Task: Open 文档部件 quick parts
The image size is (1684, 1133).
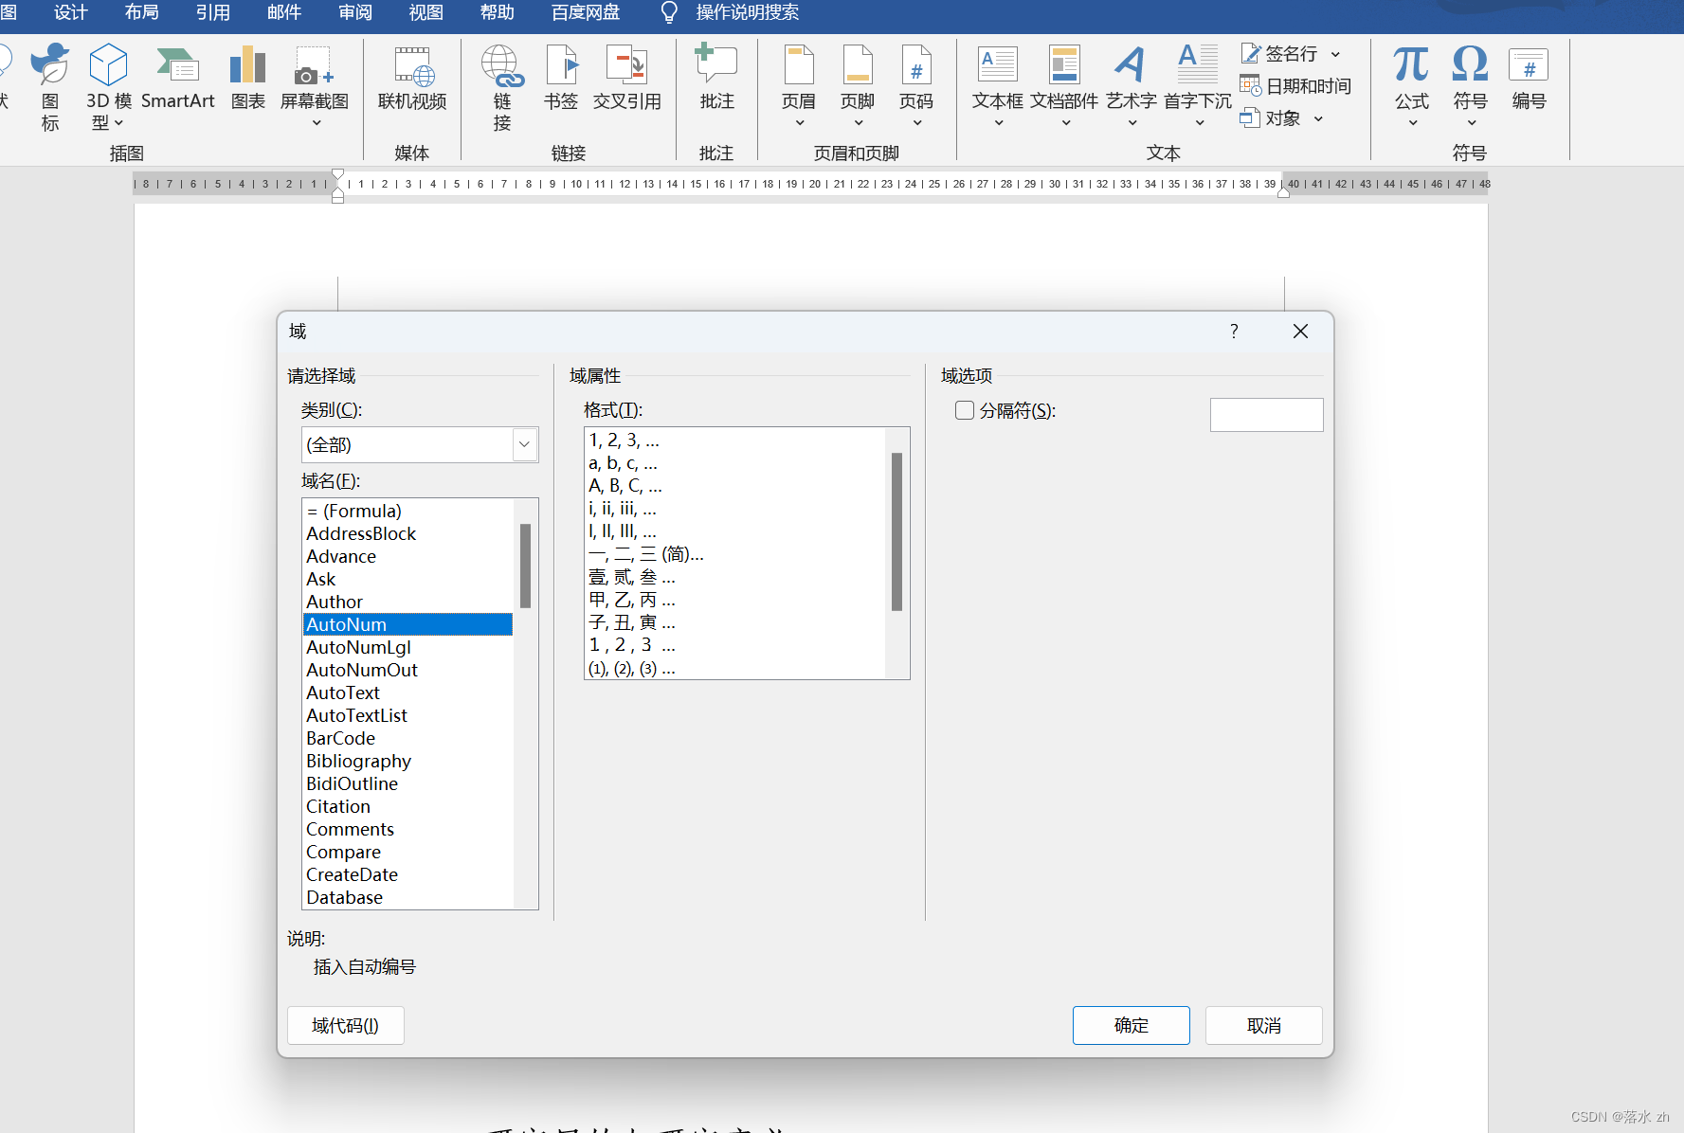Action: pos(1064,87)
